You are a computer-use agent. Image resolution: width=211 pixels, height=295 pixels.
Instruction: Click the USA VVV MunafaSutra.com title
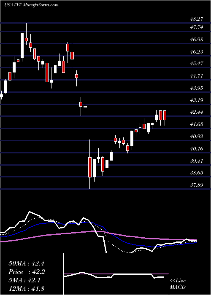coord(31,5)
